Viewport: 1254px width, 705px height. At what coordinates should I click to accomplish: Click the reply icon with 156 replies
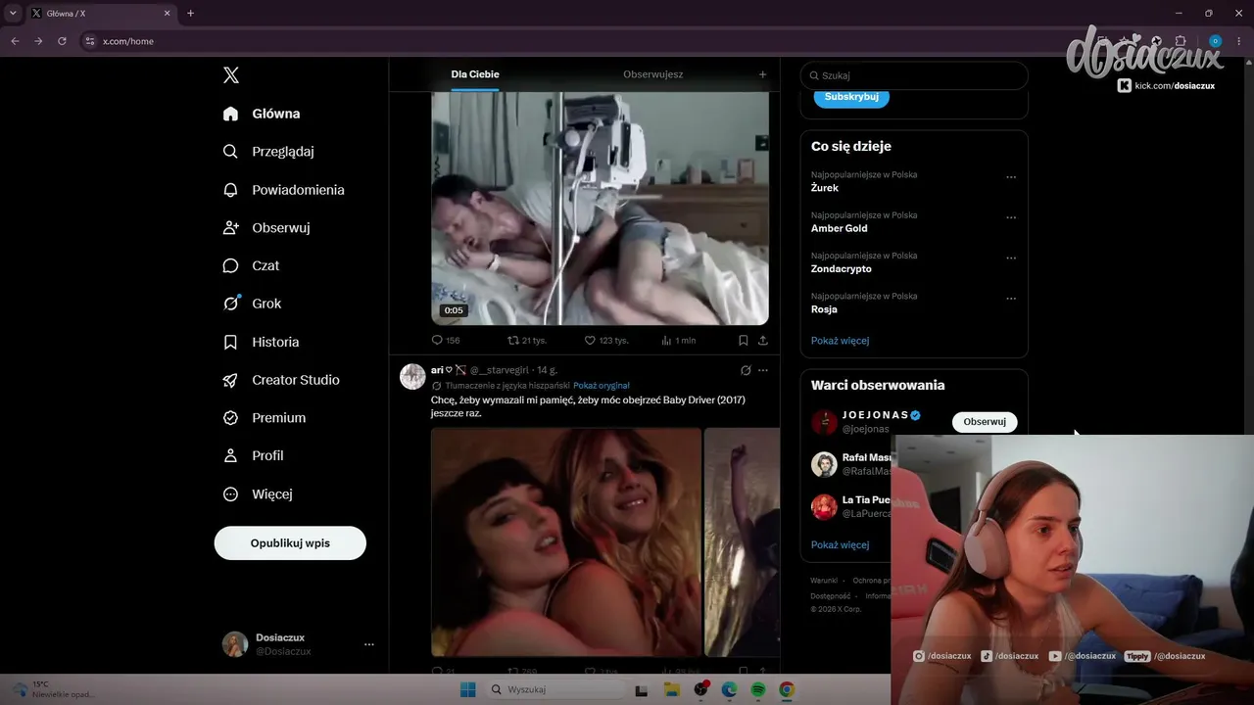pyautogui.click(x=437, y=341)
